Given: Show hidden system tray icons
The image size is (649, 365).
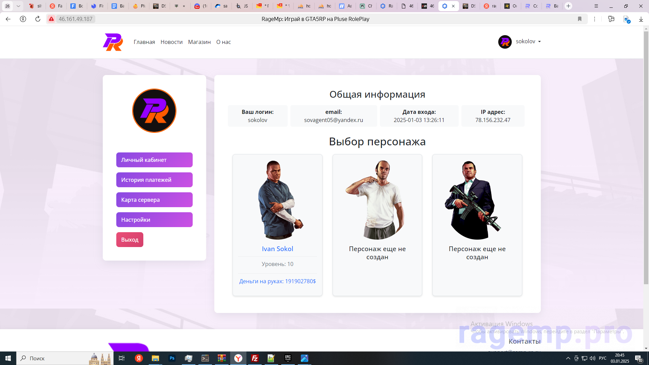Looking at the screenshot, I should coord(568,358).
